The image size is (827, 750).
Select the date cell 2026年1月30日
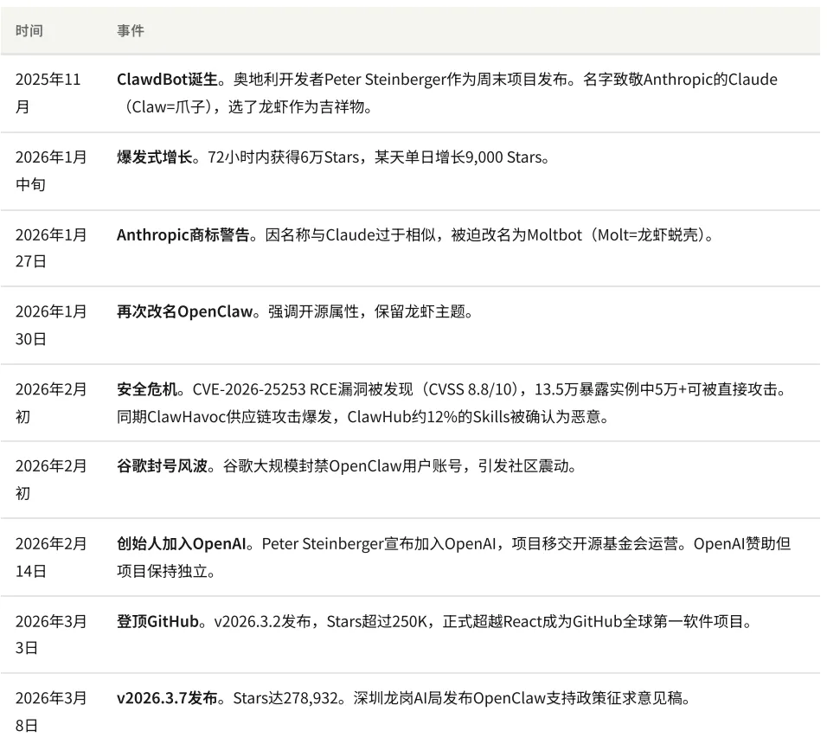pos(51,325)
